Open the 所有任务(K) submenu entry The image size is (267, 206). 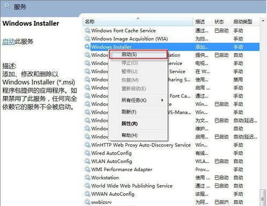click(x=138, y=100)
